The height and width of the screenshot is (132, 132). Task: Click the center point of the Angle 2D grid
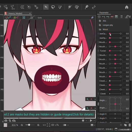point(115,104)
